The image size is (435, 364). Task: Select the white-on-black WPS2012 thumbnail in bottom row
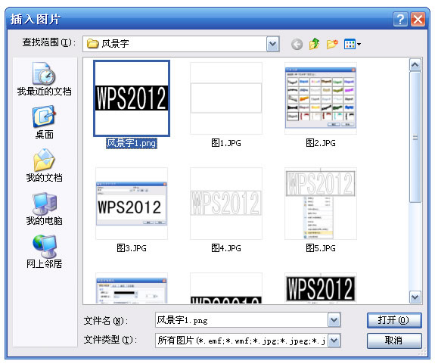pos(321,288)
